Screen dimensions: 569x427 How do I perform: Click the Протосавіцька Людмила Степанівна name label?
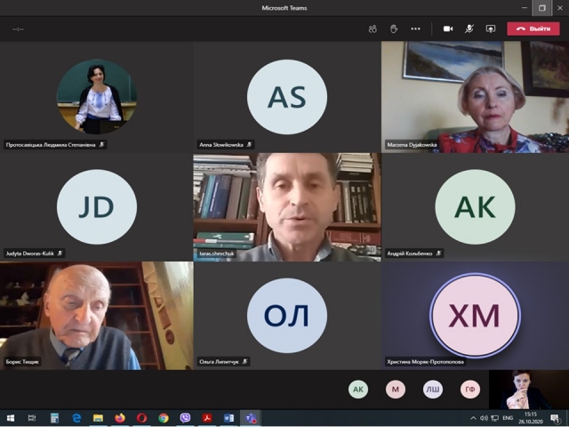(x=55, y=144)
